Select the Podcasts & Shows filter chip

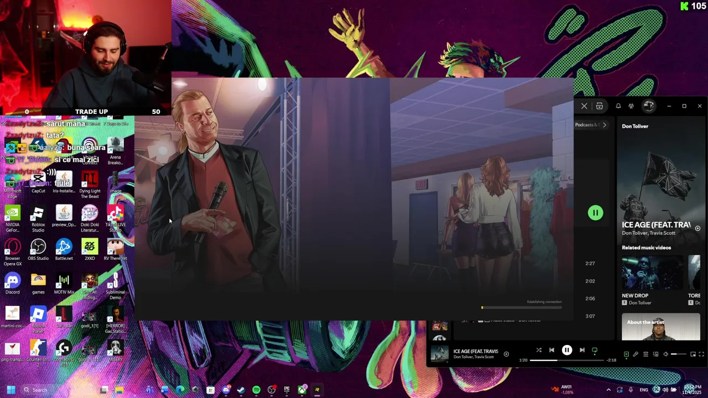587,125
